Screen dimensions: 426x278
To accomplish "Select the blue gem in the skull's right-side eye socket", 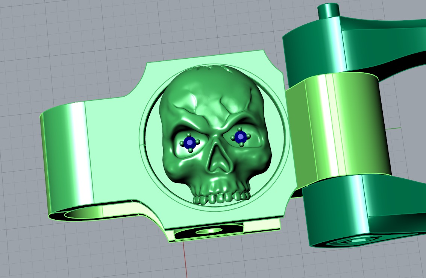I will [x=240, y=137].
